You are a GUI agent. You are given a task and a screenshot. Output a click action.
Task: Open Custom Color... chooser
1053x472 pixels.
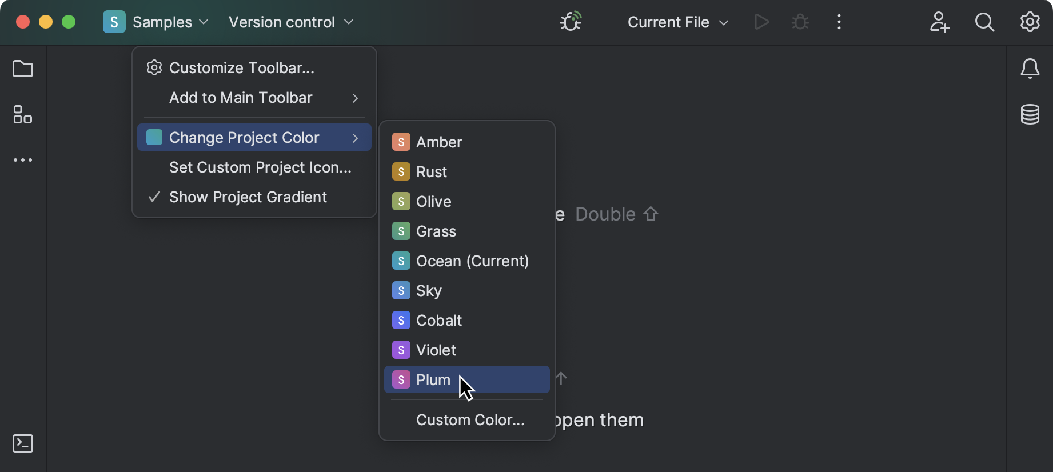470,420
